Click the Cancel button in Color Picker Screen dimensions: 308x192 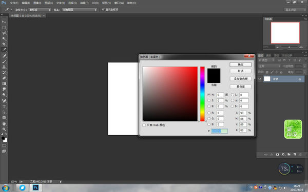(240, 71)
